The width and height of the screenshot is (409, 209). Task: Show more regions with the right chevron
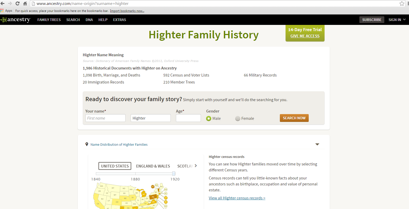(x=196, y=166)
